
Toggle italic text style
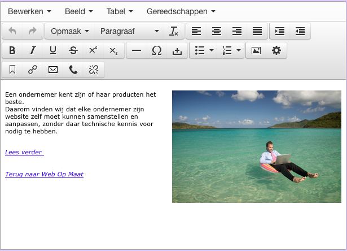click(33, 50)
